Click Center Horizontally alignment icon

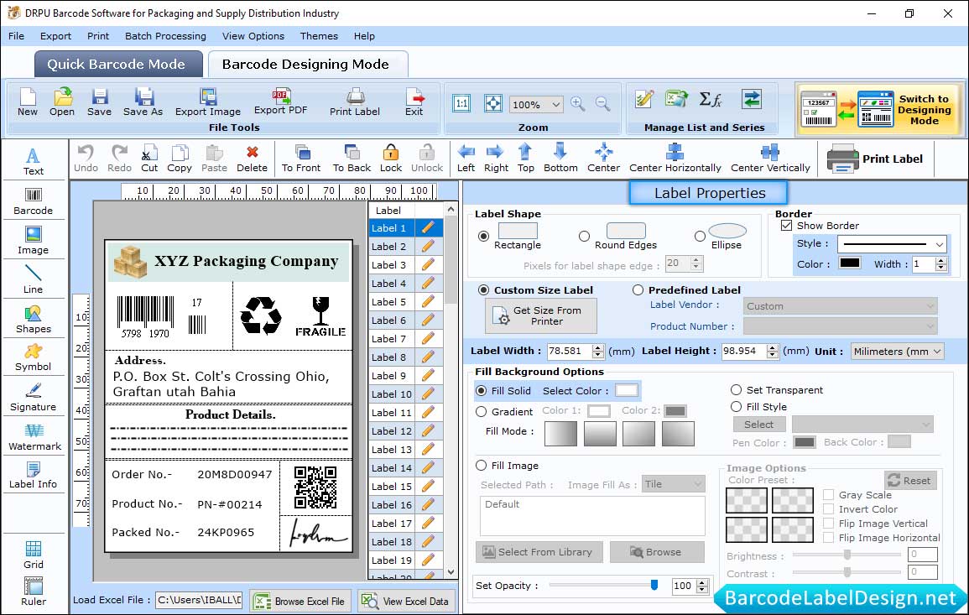675,157
